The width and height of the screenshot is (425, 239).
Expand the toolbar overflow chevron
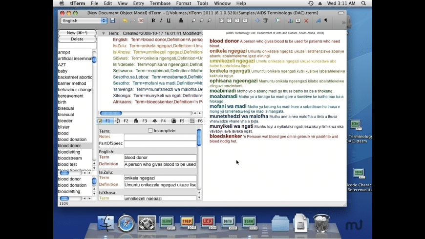click(343, 22)
